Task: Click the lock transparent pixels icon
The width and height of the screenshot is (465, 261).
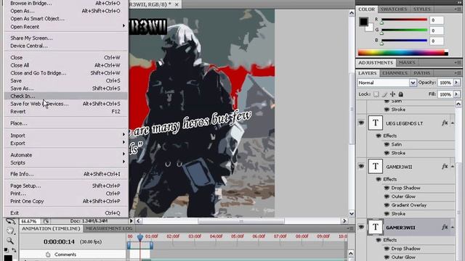Action: point(376,94)
